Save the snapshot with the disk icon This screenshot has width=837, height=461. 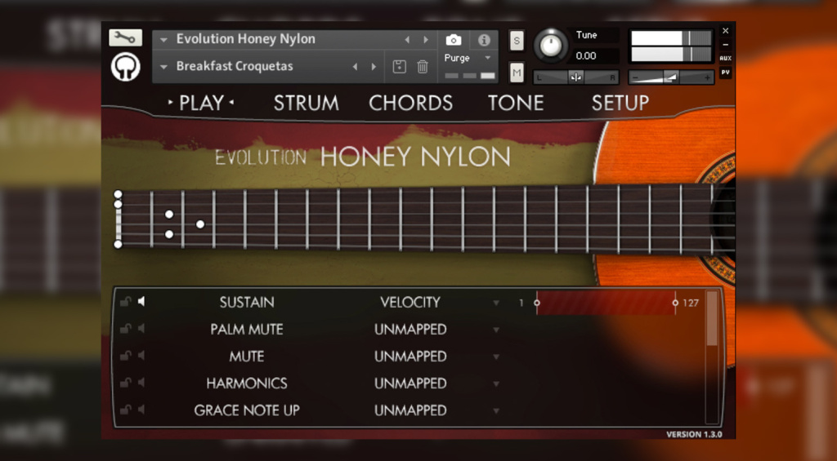(x=399, y=67)
